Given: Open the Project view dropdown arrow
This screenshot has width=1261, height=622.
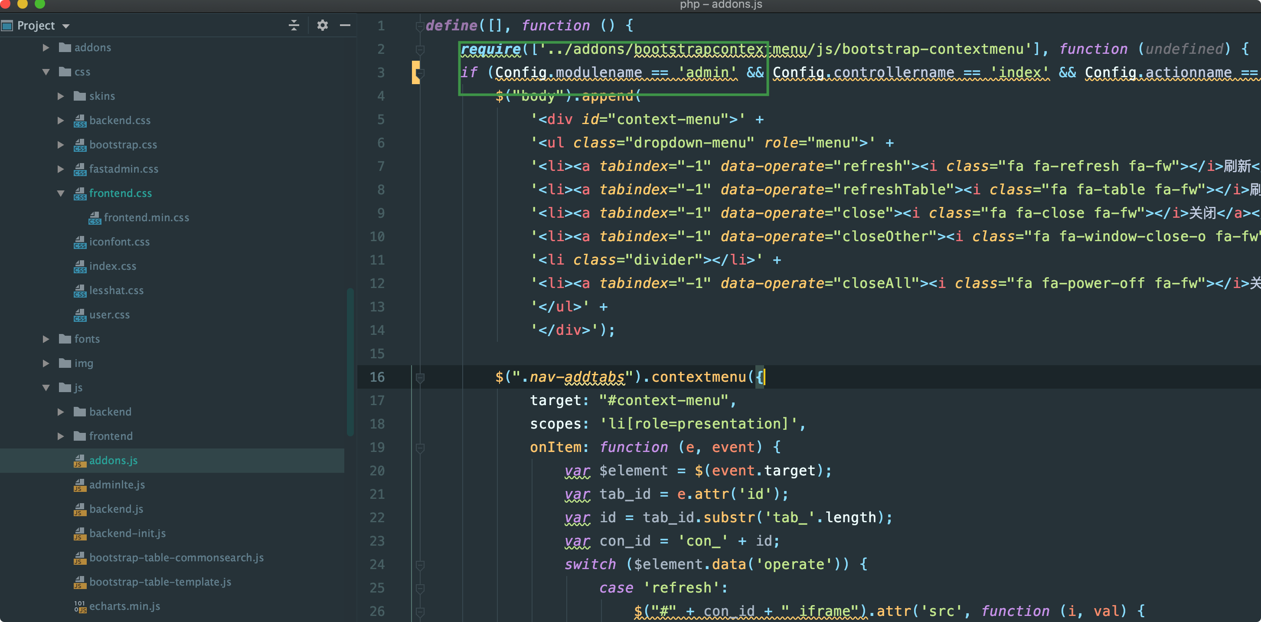Looking at the screenshot, I should [x=66, y=26].
